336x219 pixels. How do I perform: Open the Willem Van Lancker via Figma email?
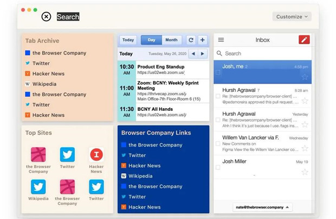tap(262, 143)
